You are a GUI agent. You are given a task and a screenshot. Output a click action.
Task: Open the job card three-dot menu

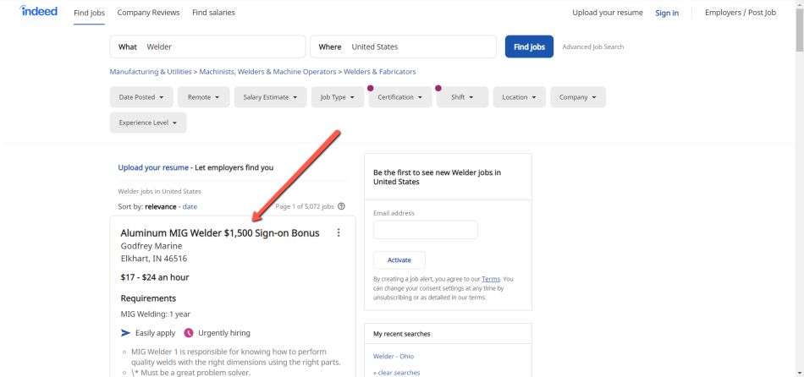tap(339, 232)
